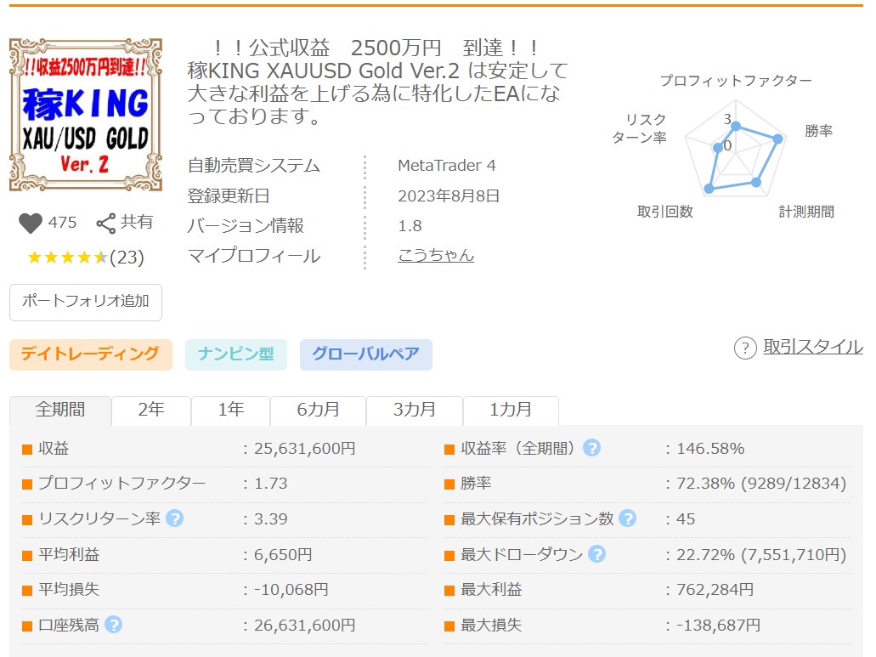Switch to the 2年 tab
This screenshot has height=657, width=876.
[151, 410]
